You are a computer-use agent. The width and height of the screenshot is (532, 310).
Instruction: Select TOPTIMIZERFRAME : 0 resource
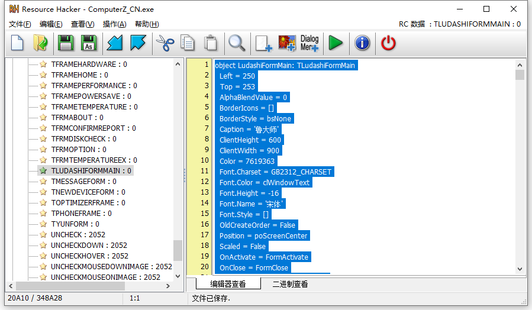[88, 202]
